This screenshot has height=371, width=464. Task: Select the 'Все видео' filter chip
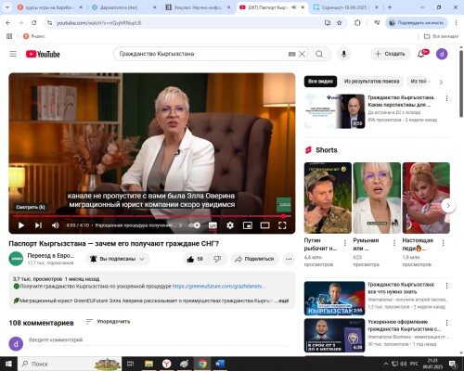point(320,82)
